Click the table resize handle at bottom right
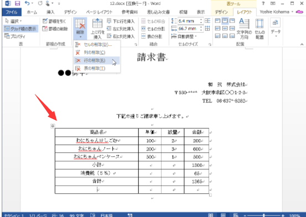The height and width of the screenshot is (217, 306). 210,195
